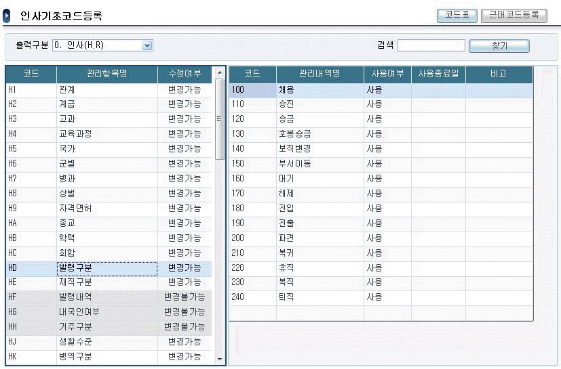Click the 사용종료일 column header
The height and width of the screenshot is (369, 561).
point(438,73)
